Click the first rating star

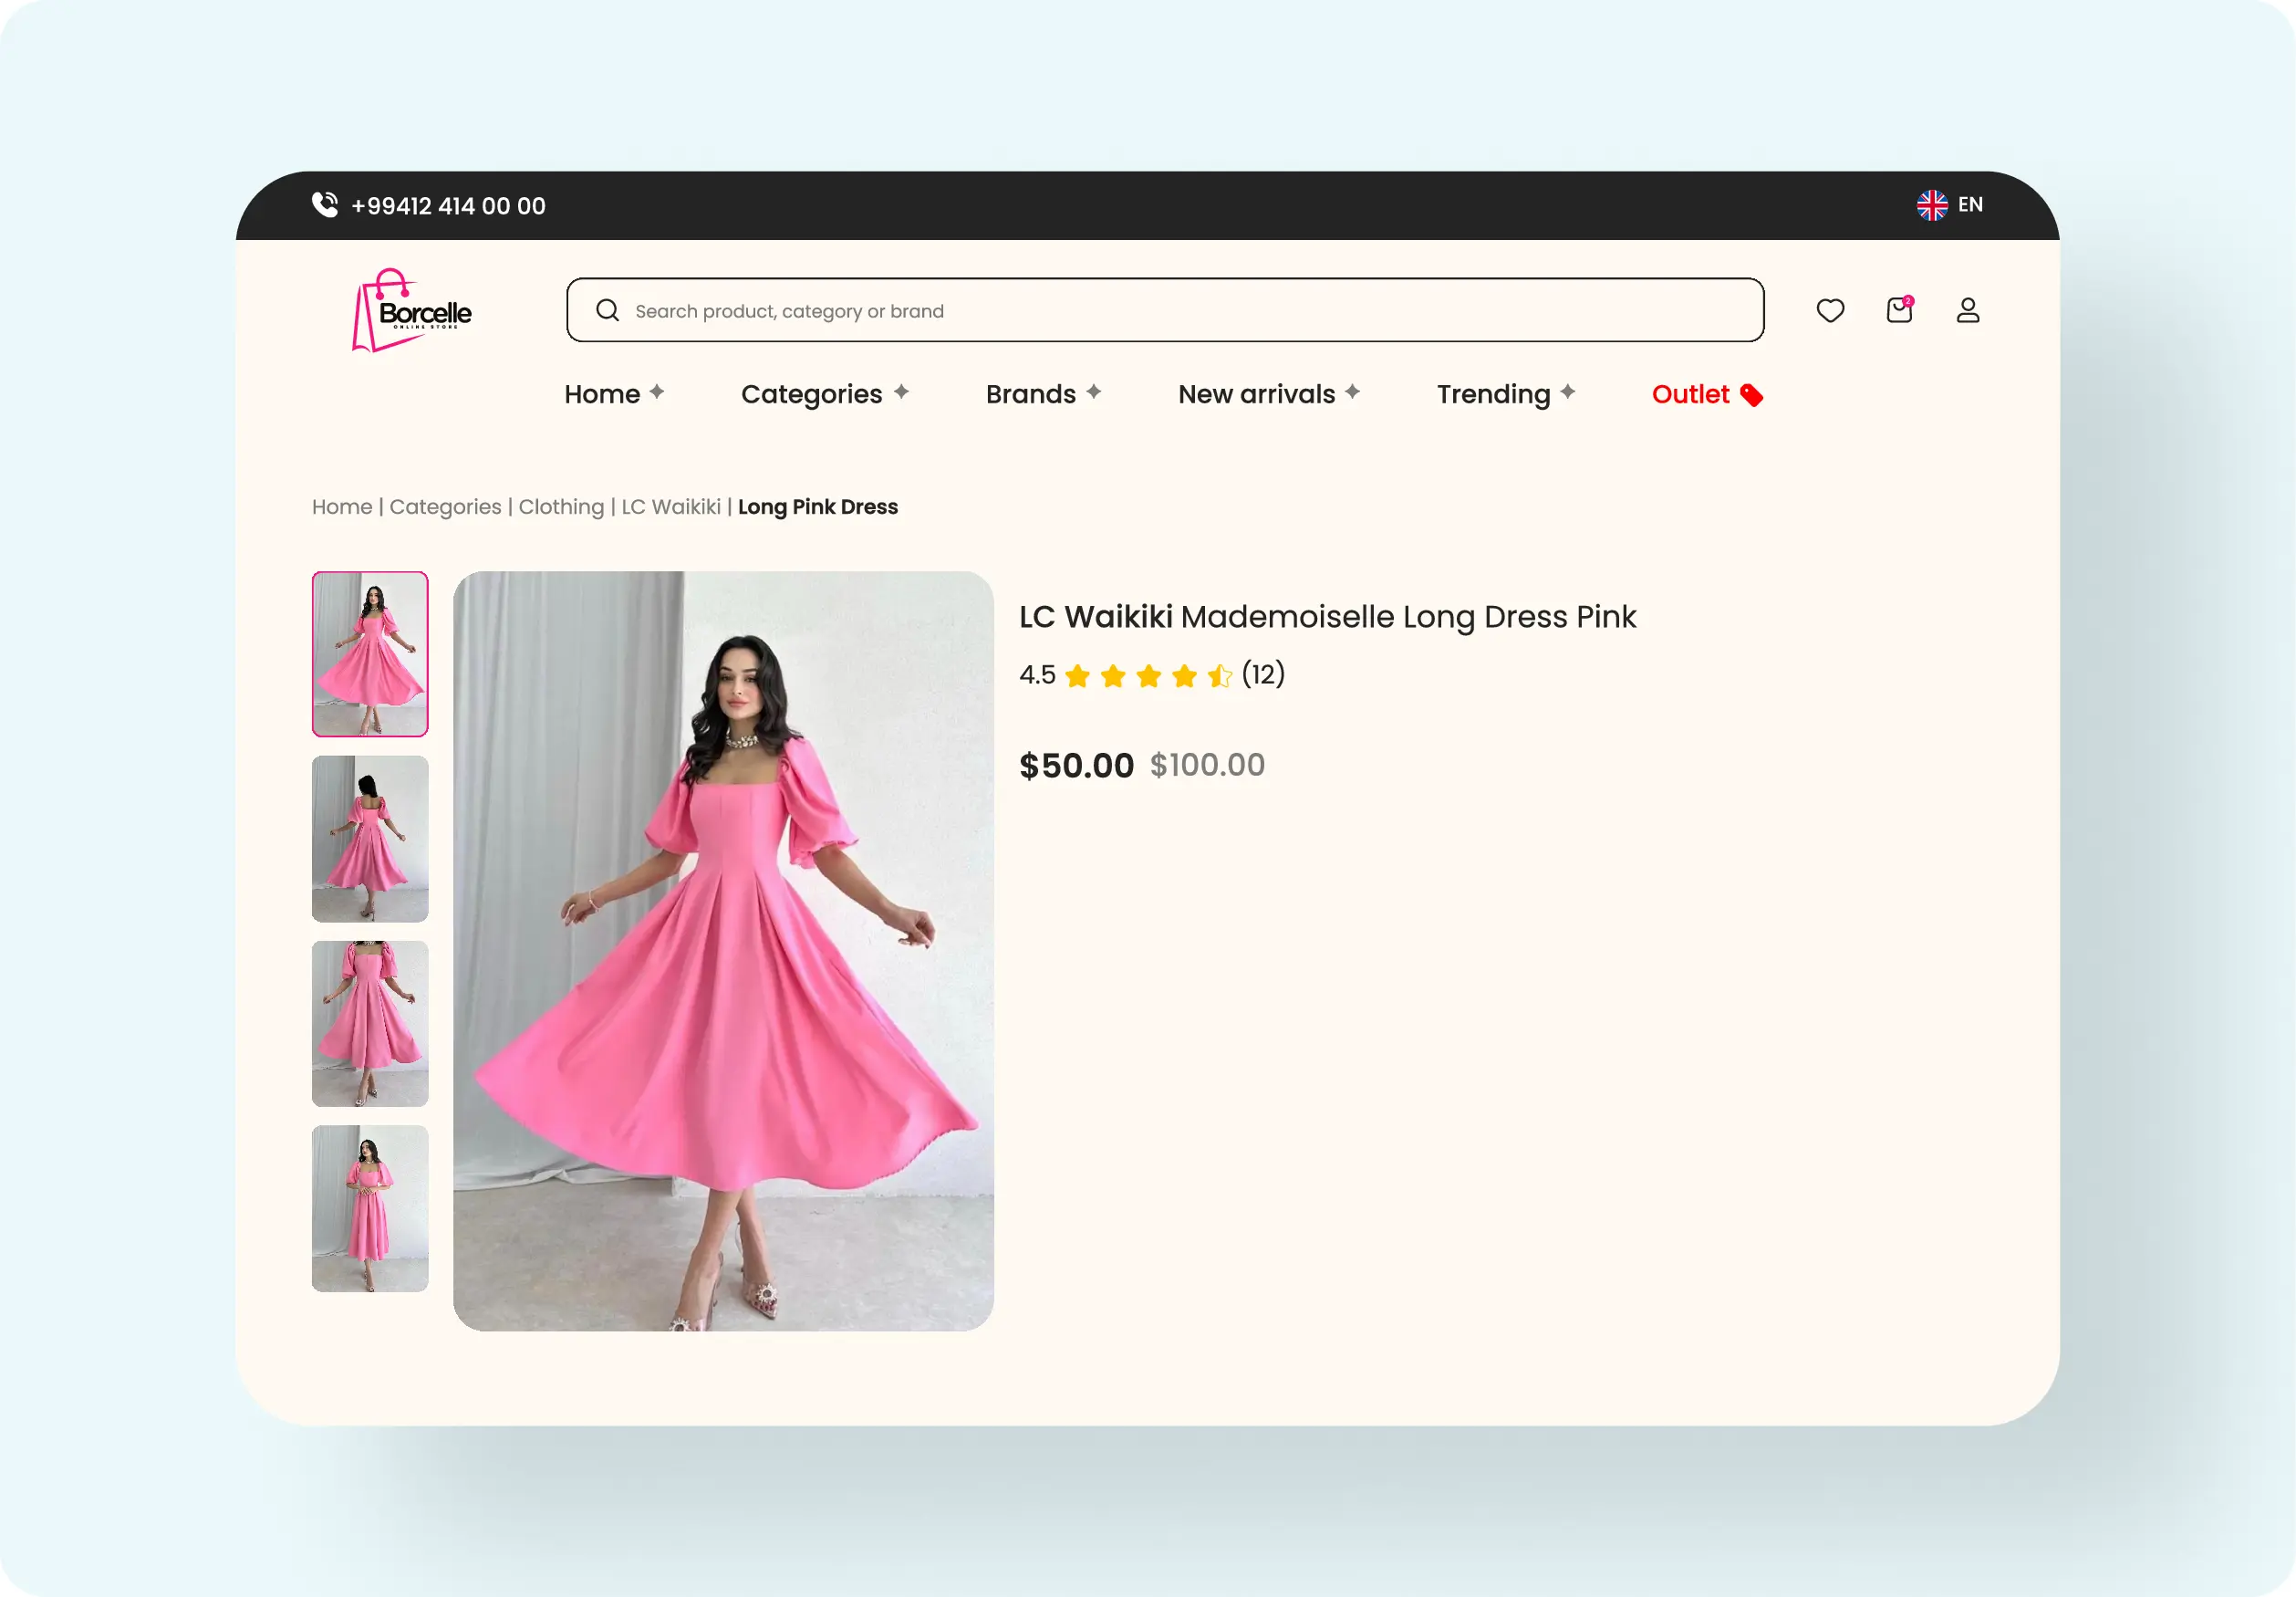tap(1077, 676)
